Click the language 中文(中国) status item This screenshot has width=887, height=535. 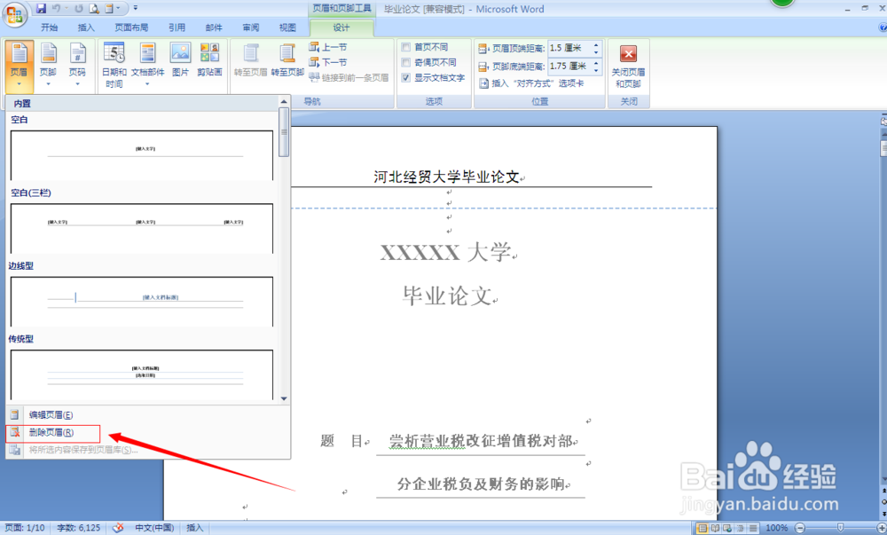(153, 528)
